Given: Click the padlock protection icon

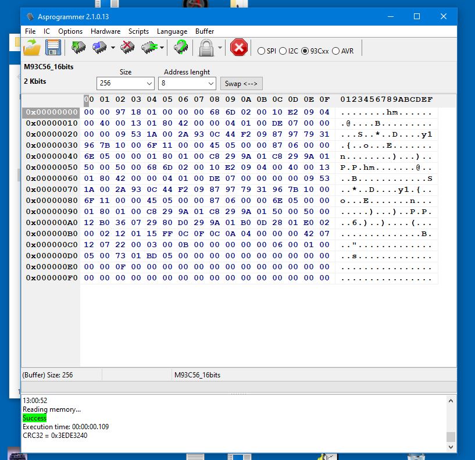Looking at the screenshot, I should pyautogui.click(x=206, y=48).
